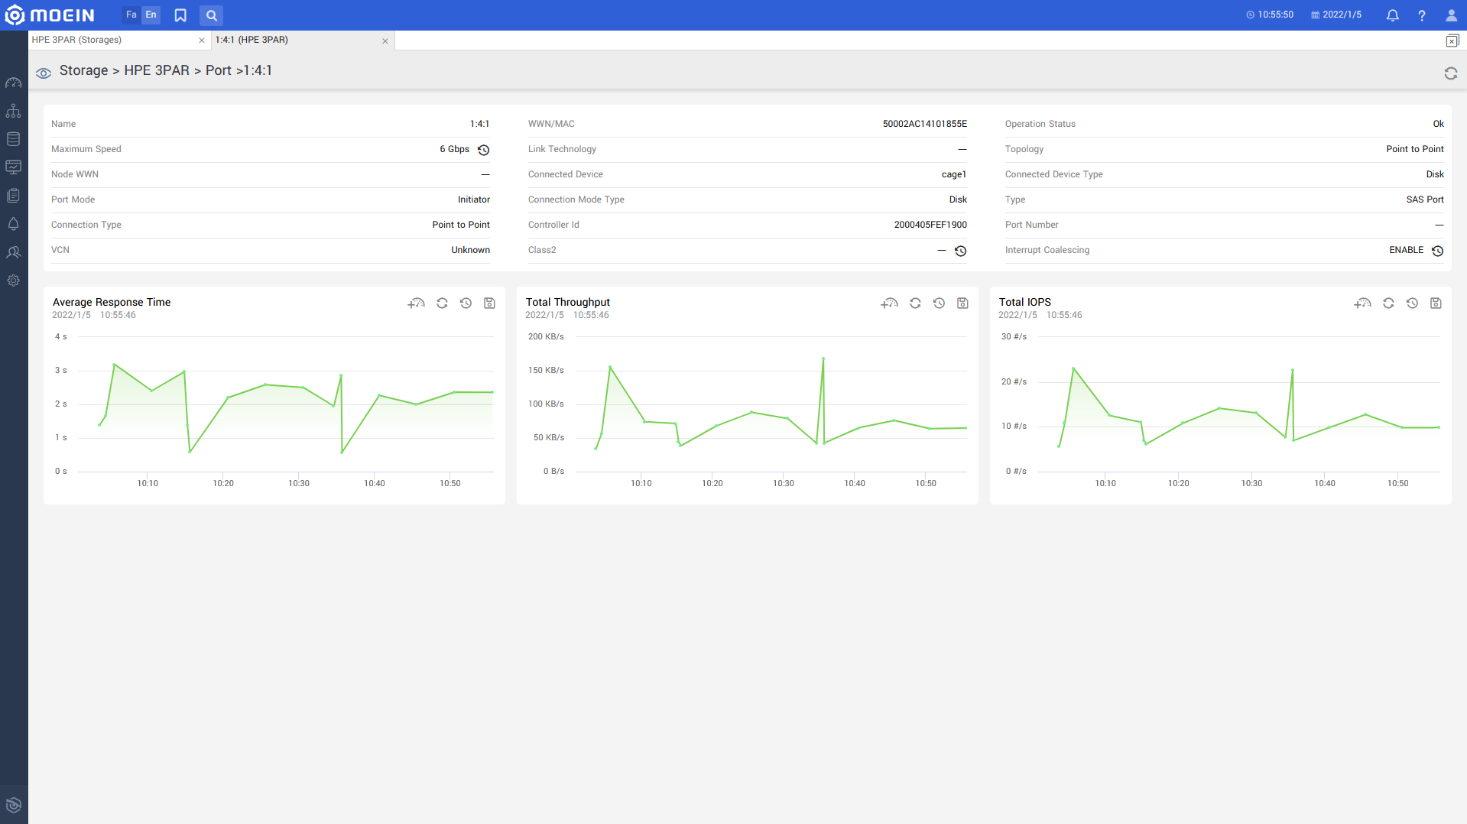Click the Total Throughput chart title
This screenshot has height=824, width=1467.
[568, 302]
